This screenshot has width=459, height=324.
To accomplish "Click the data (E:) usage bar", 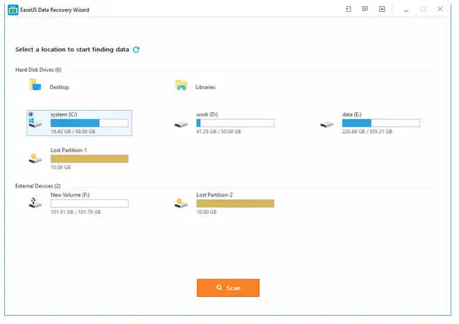I will (x=381, y=123).
